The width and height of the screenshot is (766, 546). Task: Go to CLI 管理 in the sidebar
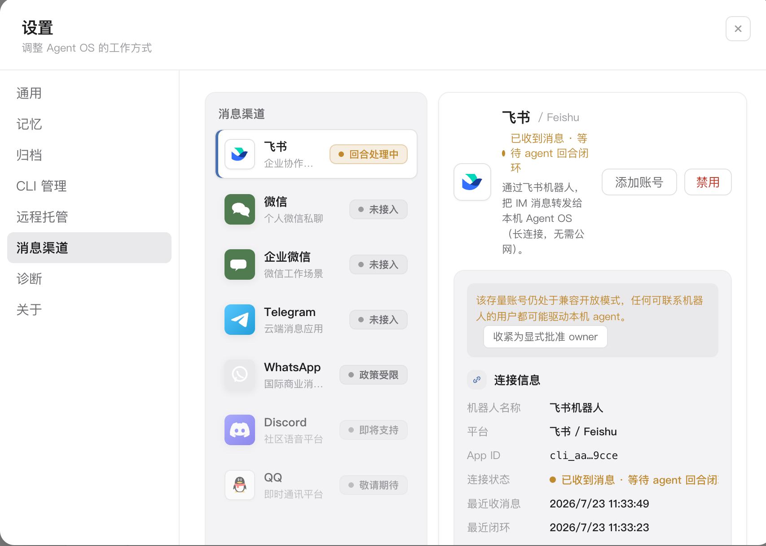point(89,186)
